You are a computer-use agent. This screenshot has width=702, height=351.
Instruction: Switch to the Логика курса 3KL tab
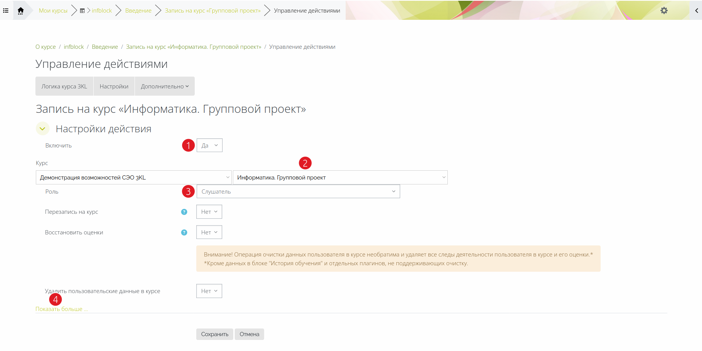(x=64, y=87)
